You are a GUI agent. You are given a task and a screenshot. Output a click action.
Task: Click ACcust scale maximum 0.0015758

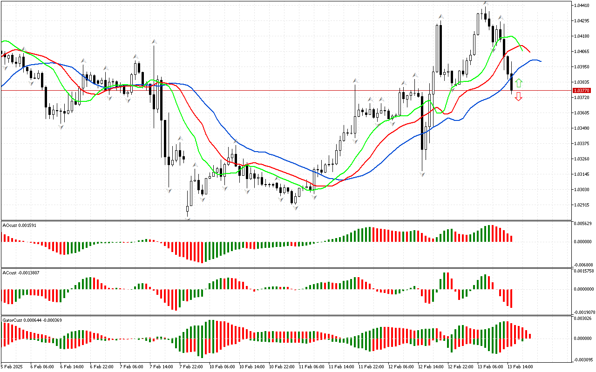tap(584, 271)
